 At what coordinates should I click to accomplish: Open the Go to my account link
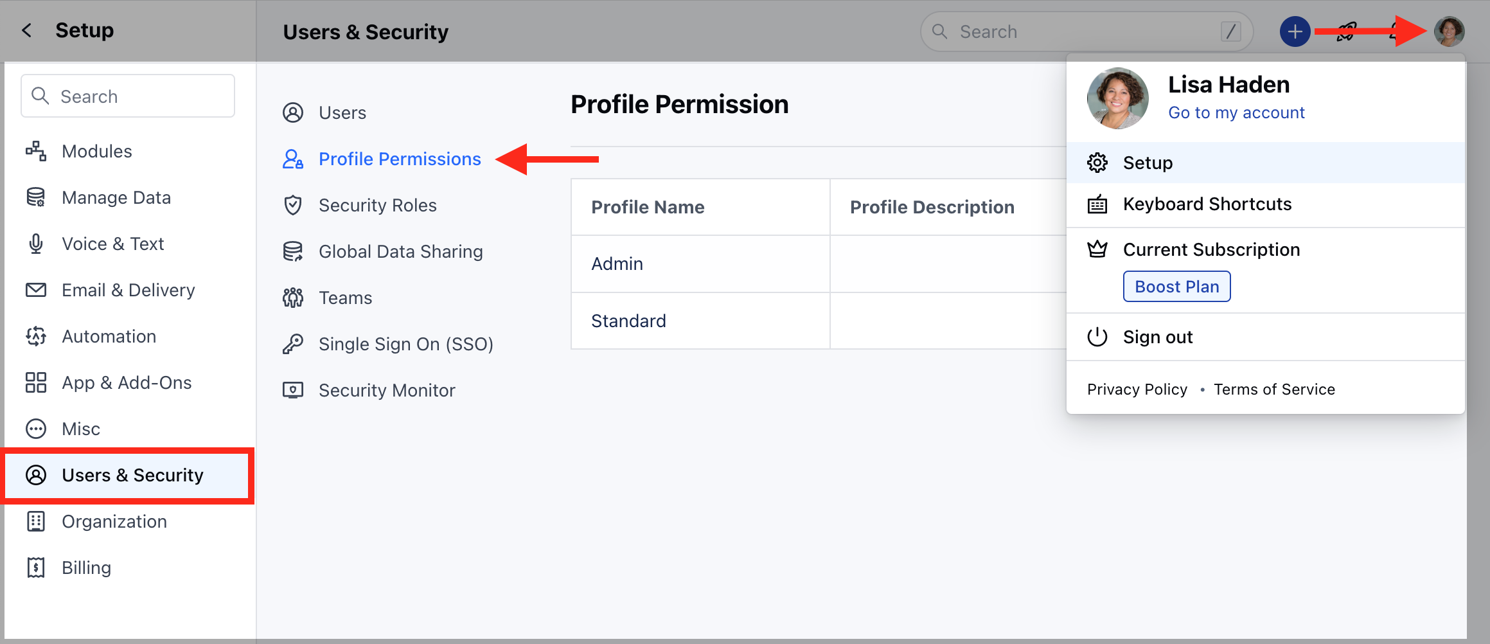pyautogui.click(x=1236, y=112)
